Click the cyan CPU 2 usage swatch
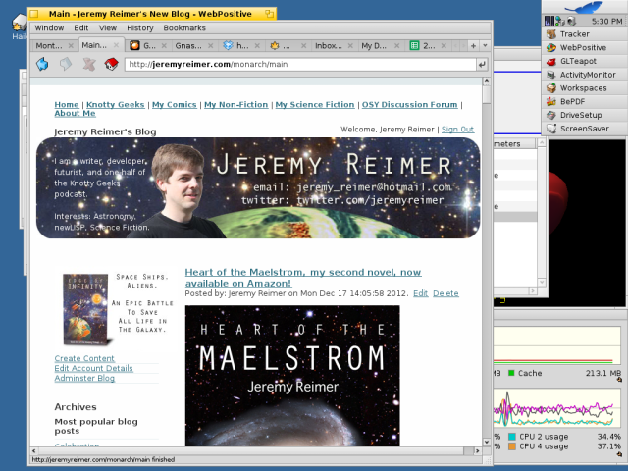 click(511, 437)
